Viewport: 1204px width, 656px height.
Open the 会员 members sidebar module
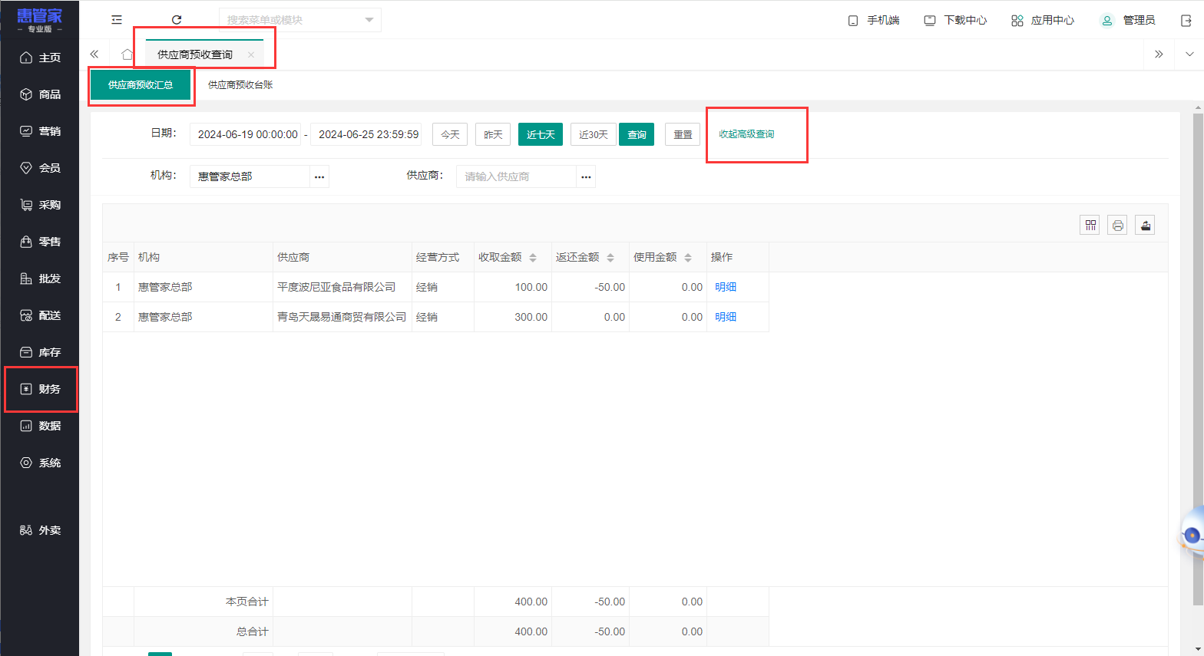(x=40, y=168)
